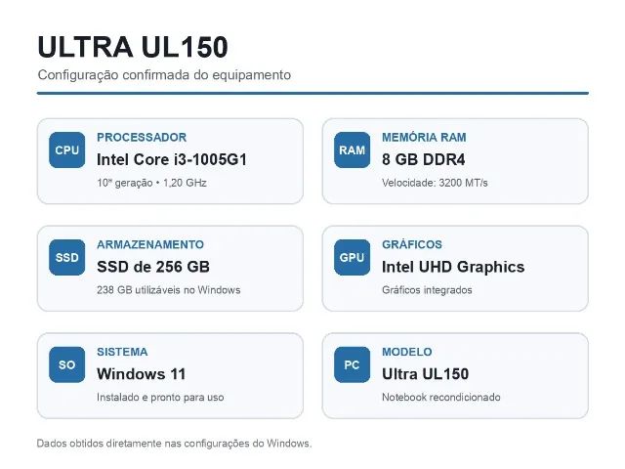Select 'Windows 11' value

141,374
